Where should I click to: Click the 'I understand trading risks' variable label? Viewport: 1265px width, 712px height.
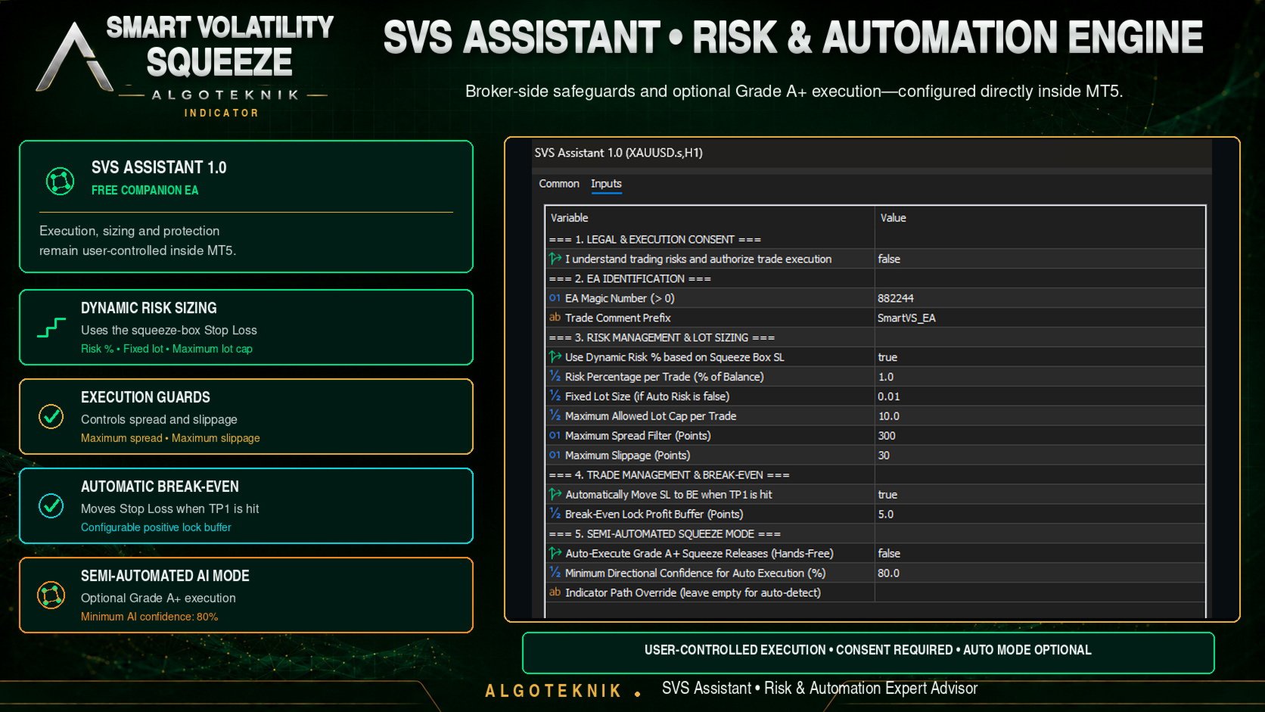coord(698,259)
